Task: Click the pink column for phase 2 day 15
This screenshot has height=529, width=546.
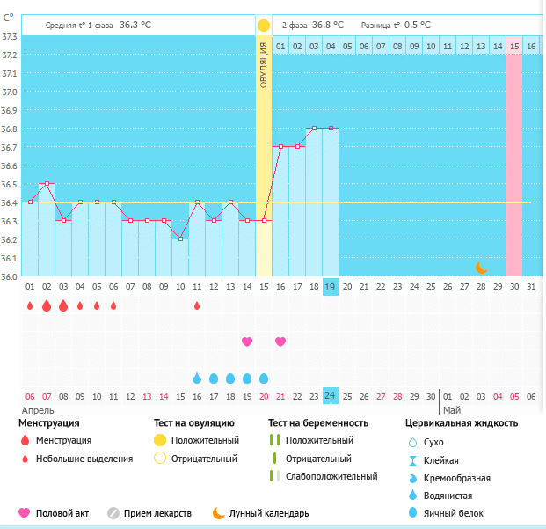Action: tap(514, 158)
